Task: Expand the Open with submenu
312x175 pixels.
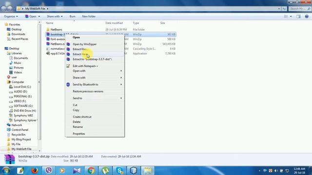Action: pos(95,71)
